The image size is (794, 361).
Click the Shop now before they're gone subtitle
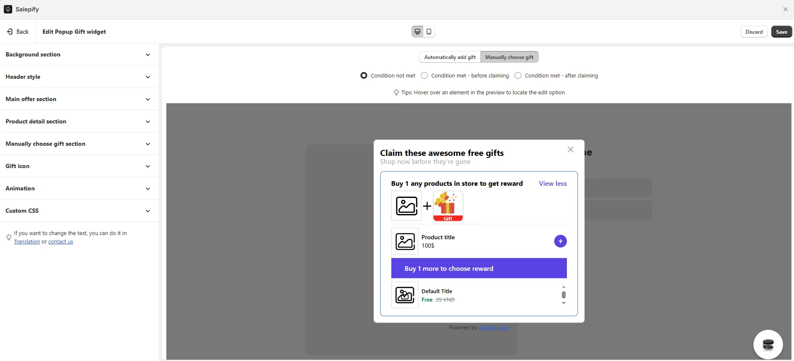[x=425, y=162]
